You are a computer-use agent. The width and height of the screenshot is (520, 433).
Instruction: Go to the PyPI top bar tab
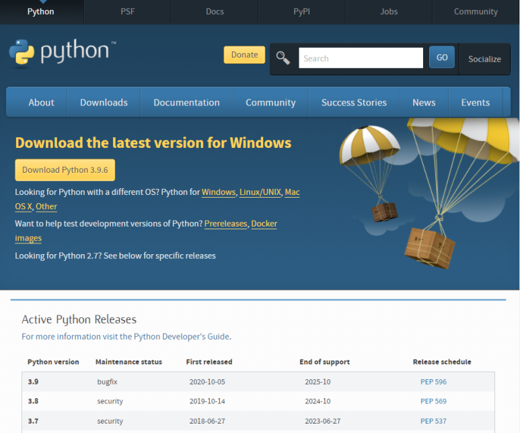tap(301, 11)
